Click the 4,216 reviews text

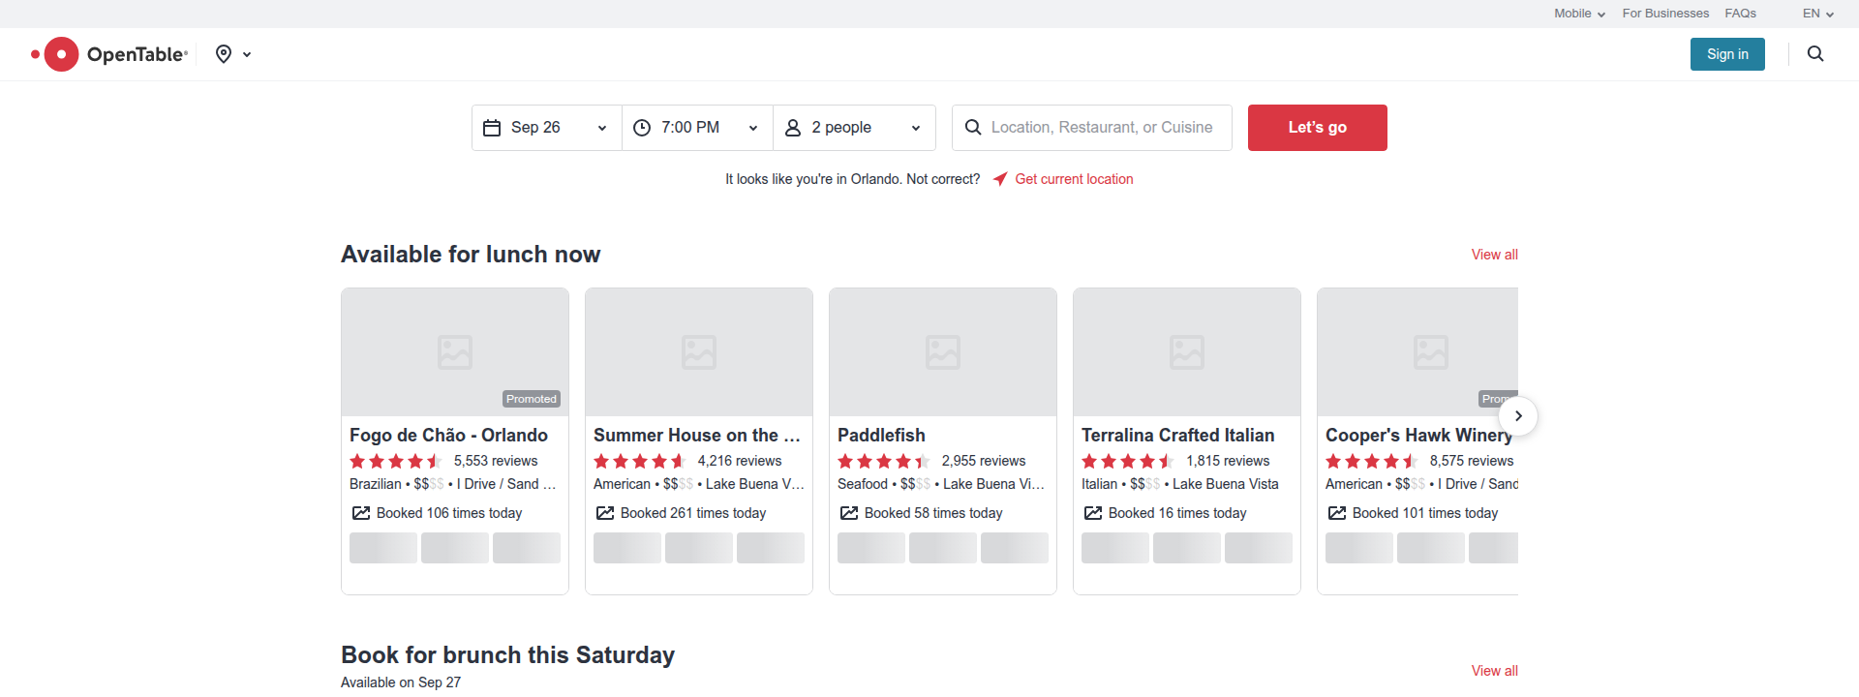click(740, 461)
